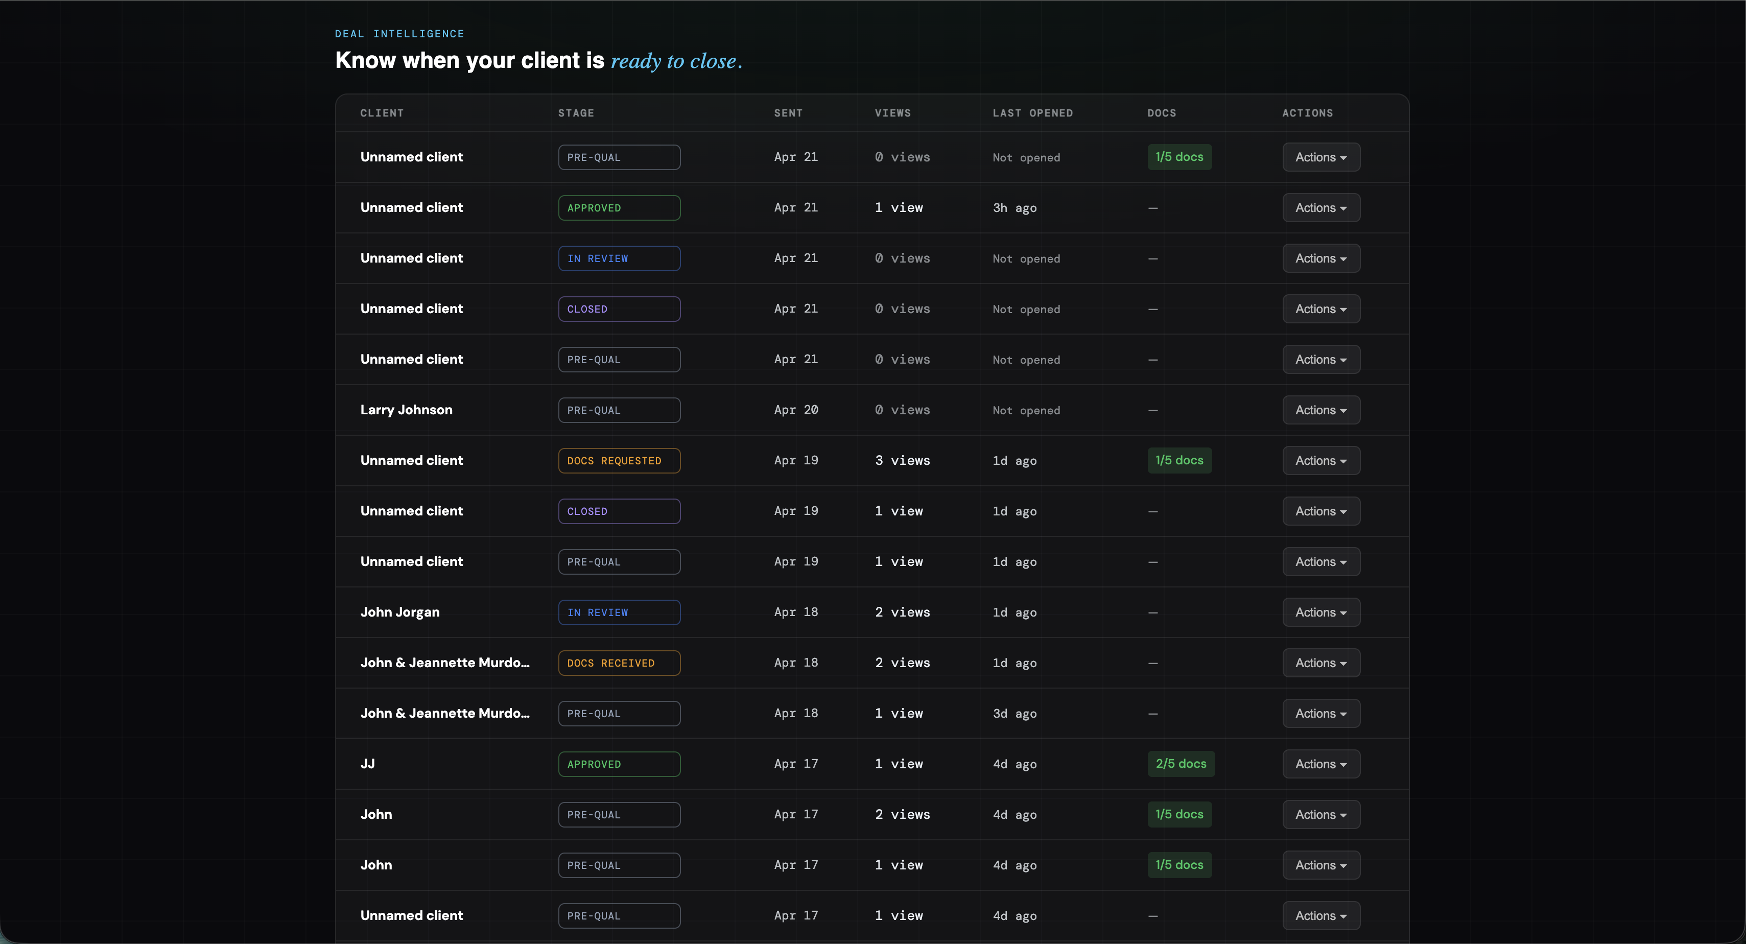Click the DEAL INTELLIGENCE label
Screen dimensions: 1746x944
coord(399,33)
